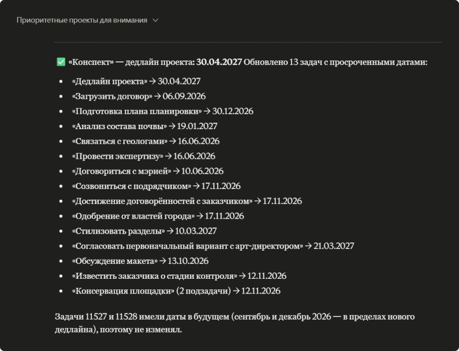
Task: Click the paragraph mentioning Задачи 11527 и 11528
Action: [235, 323]
